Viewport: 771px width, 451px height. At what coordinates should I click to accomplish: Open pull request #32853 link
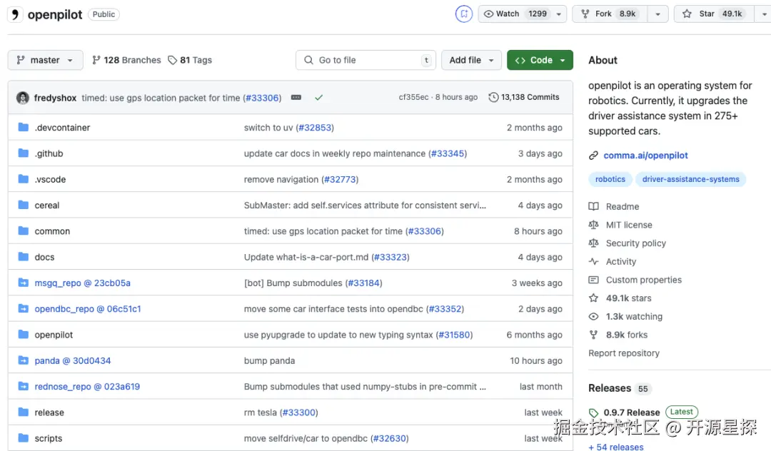point(315,127)
